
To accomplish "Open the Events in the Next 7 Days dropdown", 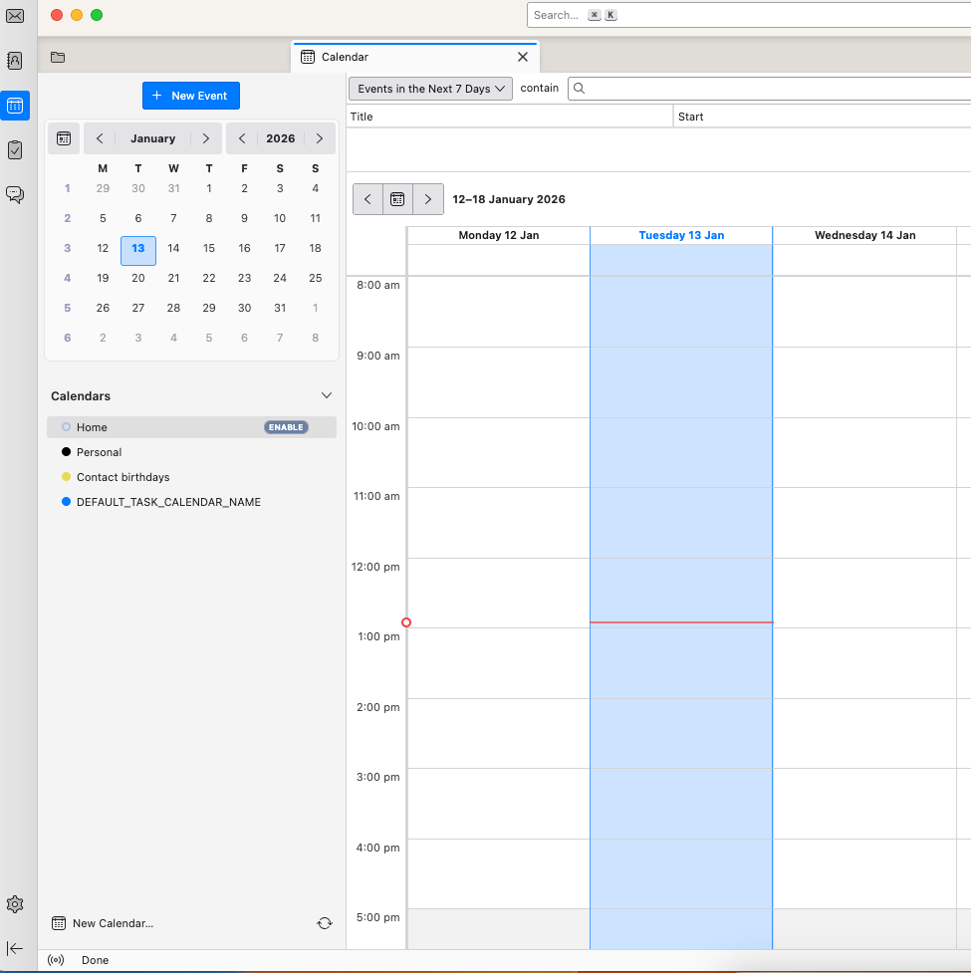I will [429, 88].
